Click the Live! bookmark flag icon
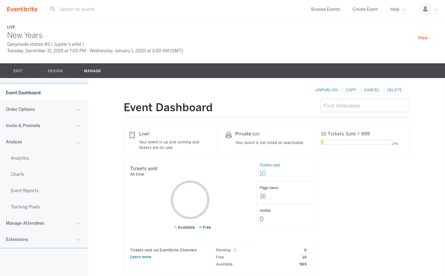Image resolution: width=445 pixels, height=276 pixels. point(132,135)
